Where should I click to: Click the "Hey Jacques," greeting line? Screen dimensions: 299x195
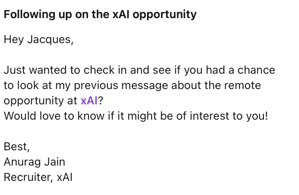click(x=38, y=40)
